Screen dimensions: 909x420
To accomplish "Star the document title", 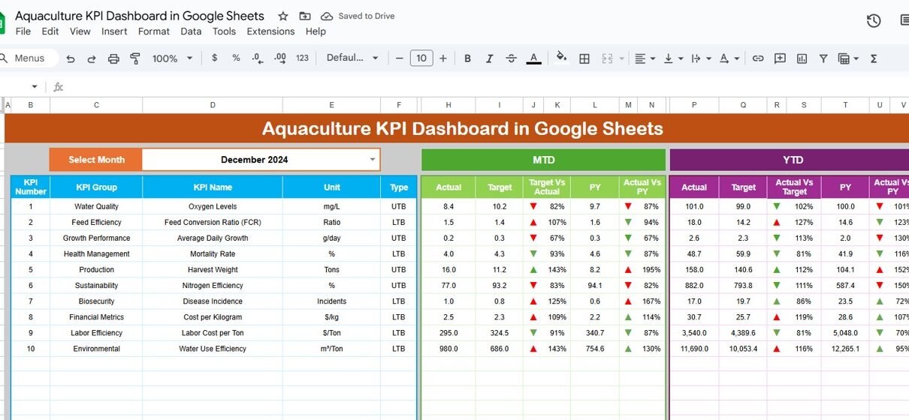I will [x=283, y=16].
